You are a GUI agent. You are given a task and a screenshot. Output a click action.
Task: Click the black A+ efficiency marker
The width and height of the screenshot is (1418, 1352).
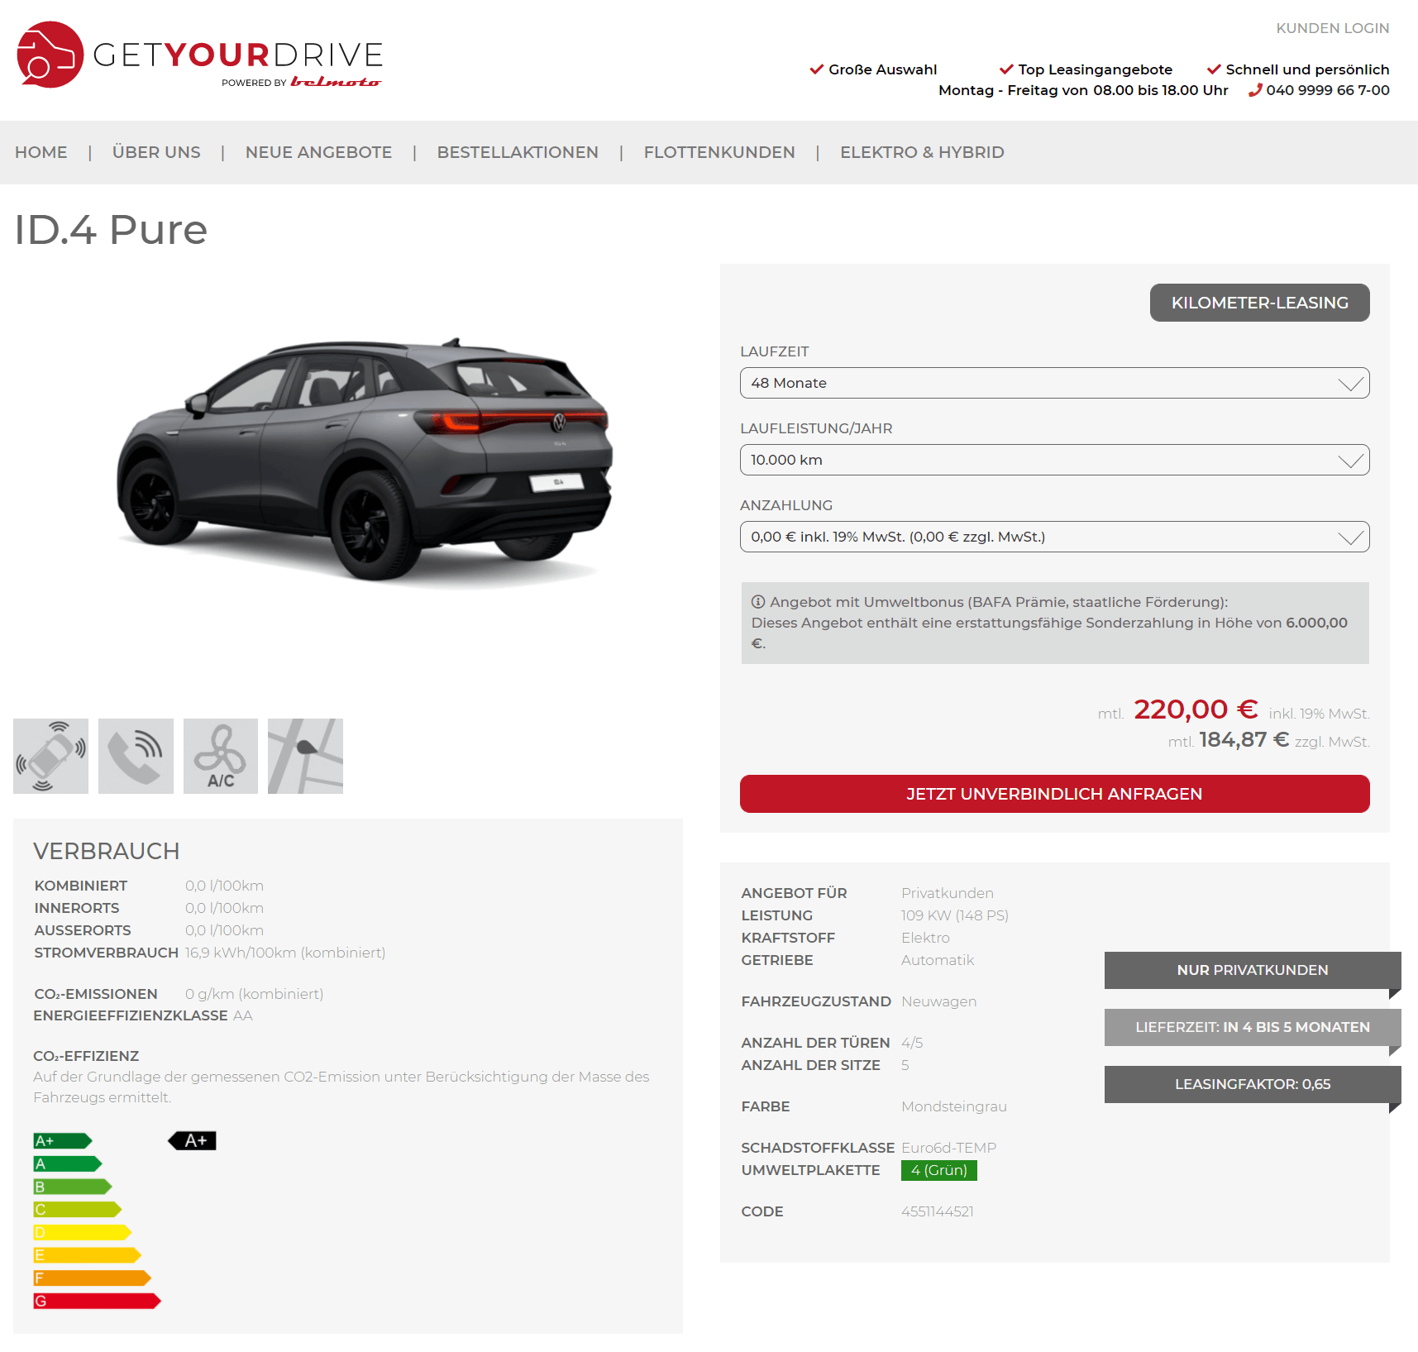193,1141
